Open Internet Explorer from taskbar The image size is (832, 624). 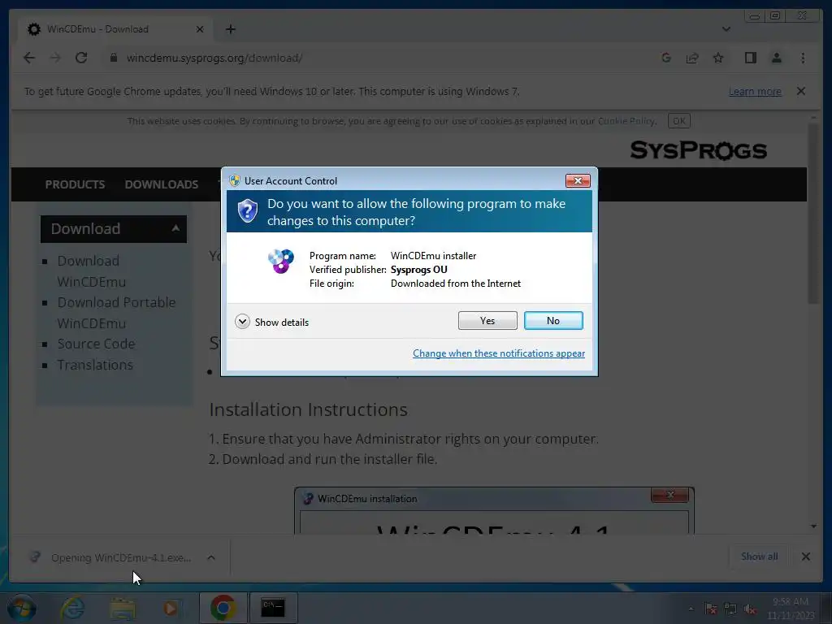pos(72,608)
